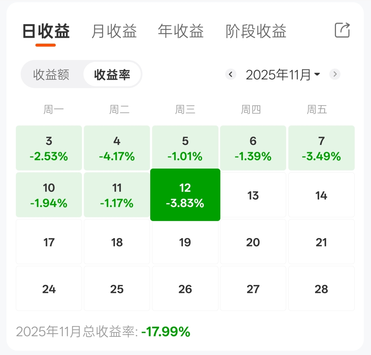Image resolution: width=371 pixels, height=355 pixels.
Task: Select day 4 showing -4.17%
Action: [x=117, y=148]
